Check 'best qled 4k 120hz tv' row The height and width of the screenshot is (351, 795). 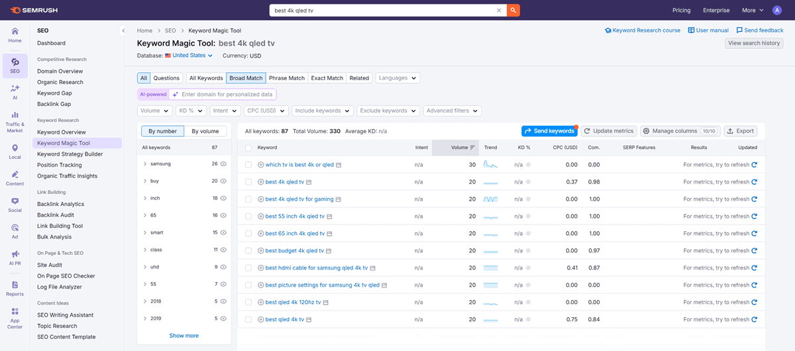pyautogui.click(x=248, y=303)
